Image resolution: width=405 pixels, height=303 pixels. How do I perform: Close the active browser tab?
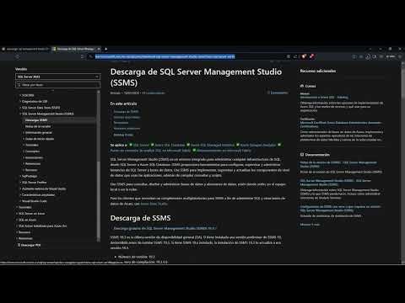tap(99, 49)
